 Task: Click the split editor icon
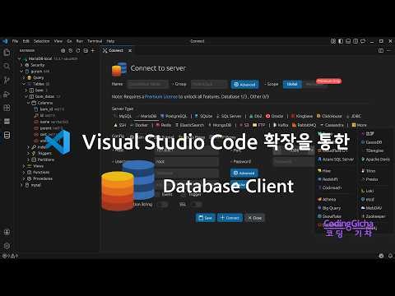381,51
